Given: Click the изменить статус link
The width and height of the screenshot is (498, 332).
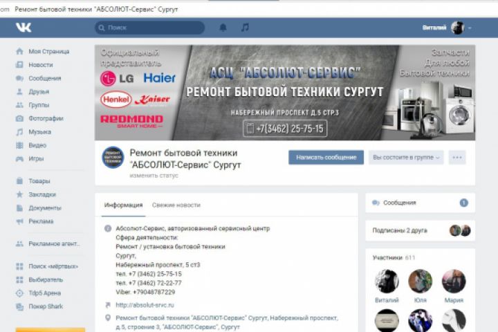Looking at the screenshot, I should pyautogui.click(x=154, y=176).
